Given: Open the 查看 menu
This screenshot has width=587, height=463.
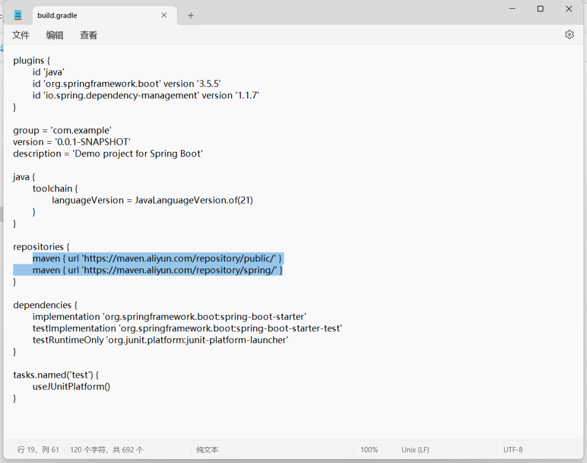Looking at the screenshot, I should click(88, 35).
